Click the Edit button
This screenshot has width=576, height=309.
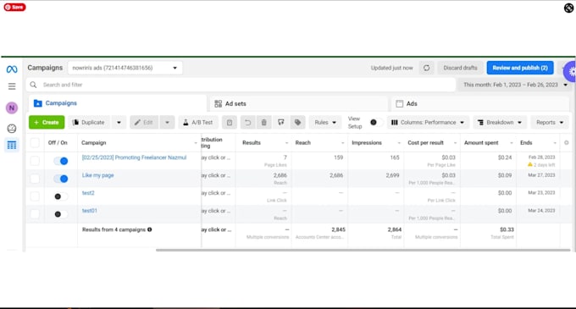[x=144, y=123]
